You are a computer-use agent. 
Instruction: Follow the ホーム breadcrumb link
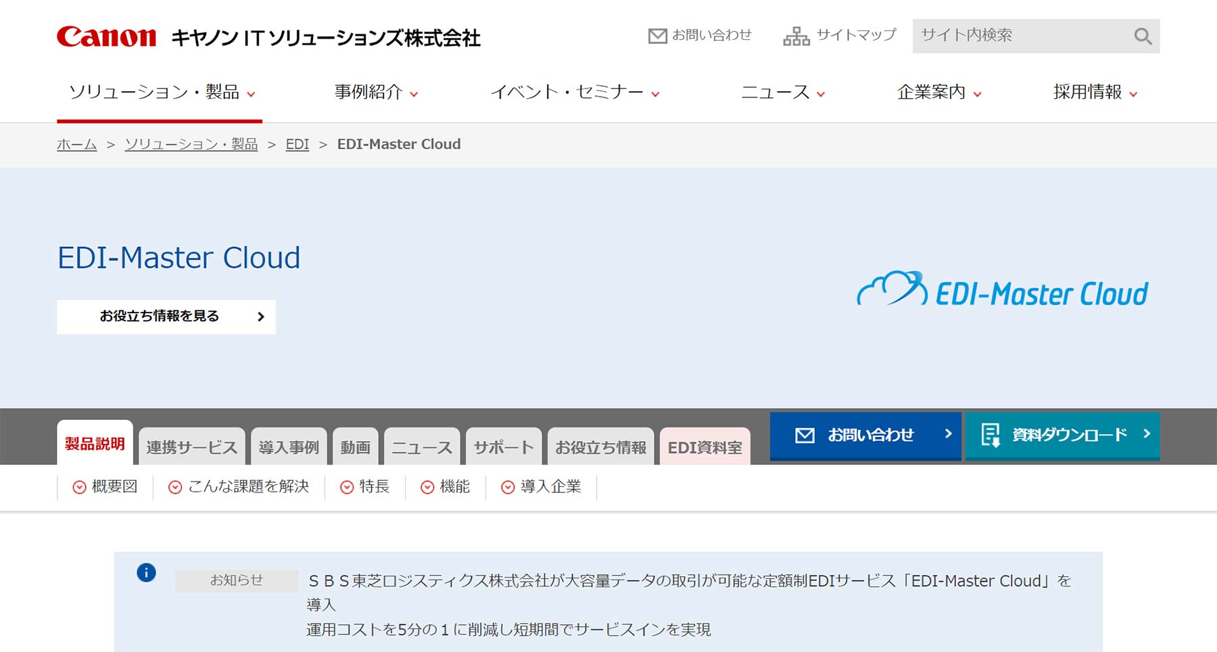[77, 144]
